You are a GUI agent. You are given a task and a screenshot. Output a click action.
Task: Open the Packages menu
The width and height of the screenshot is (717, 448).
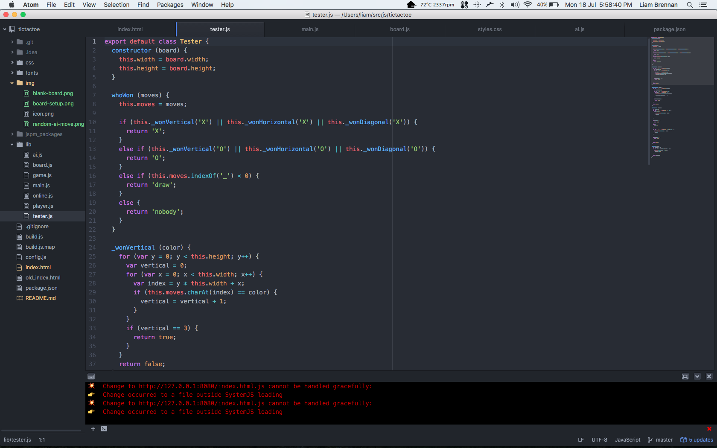[170, 5]
